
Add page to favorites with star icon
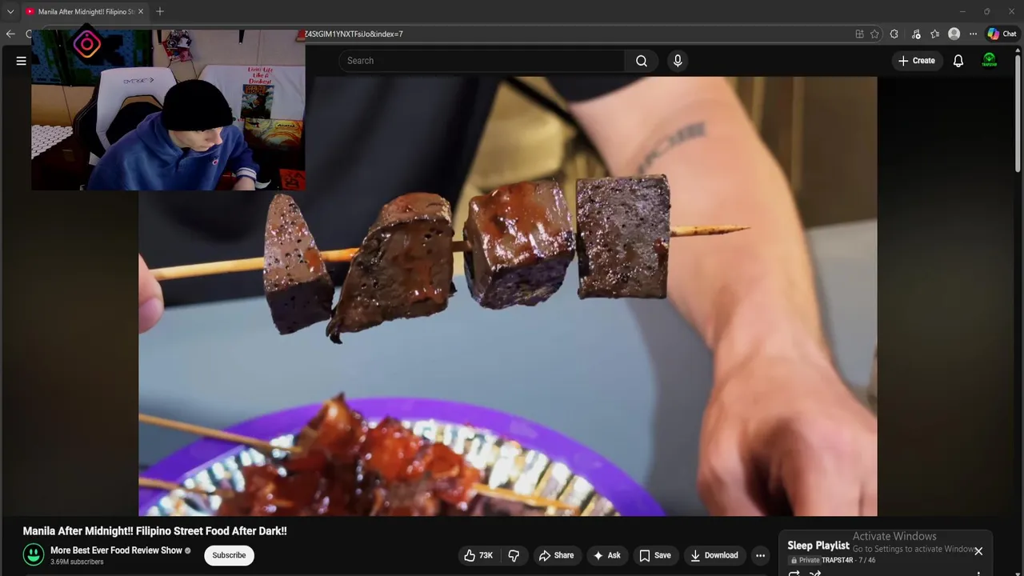pos(874,34)
